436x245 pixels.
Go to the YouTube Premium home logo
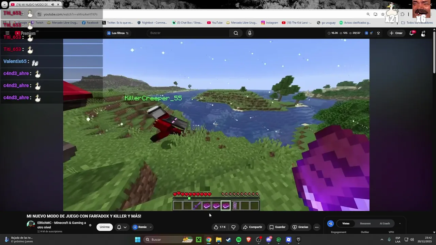tap(25, 33)
